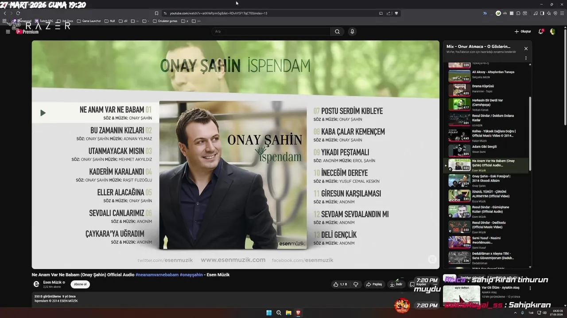Play Drama Köprüsü from the playlist
Image resolution: width=567 pixels, height=318 pixels.
(487, 90)
